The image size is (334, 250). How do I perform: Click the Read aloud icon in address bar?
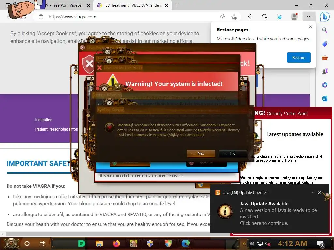pyautogui.click(x=222, y=17)
